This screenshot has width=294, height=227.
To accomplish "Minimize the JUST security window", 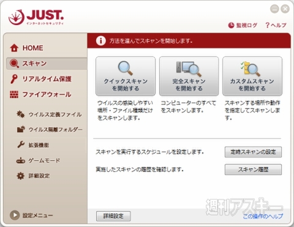I will (x=274, y=9).
